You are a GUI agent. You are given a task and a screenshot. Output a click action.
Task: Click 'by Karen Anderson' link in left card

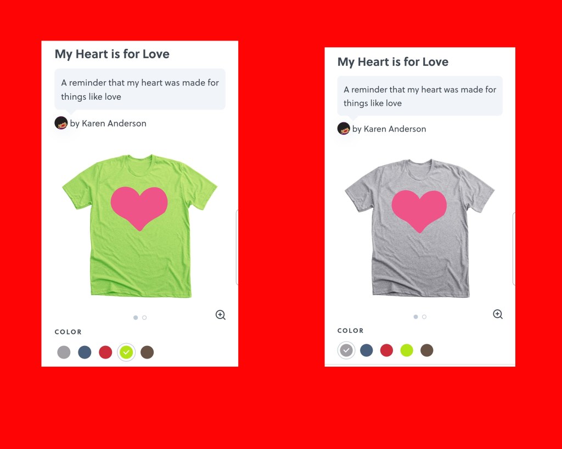point(108,123)
